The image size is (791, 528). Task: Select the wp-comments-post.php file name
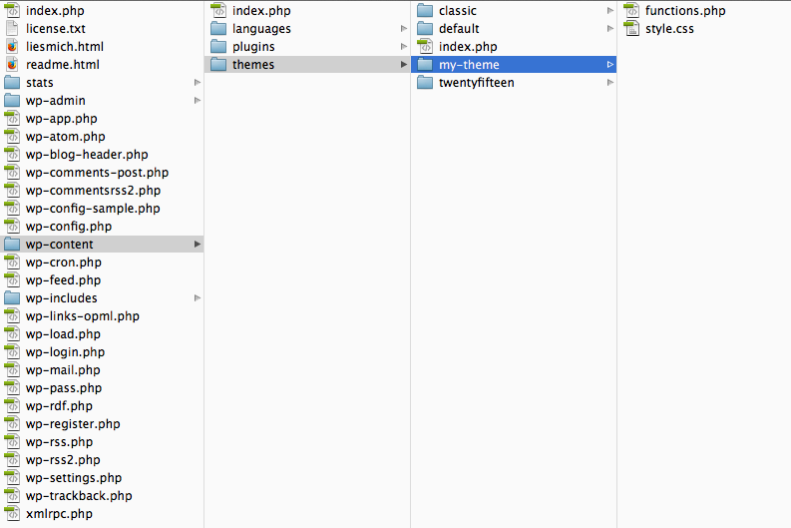pos(98,173)
